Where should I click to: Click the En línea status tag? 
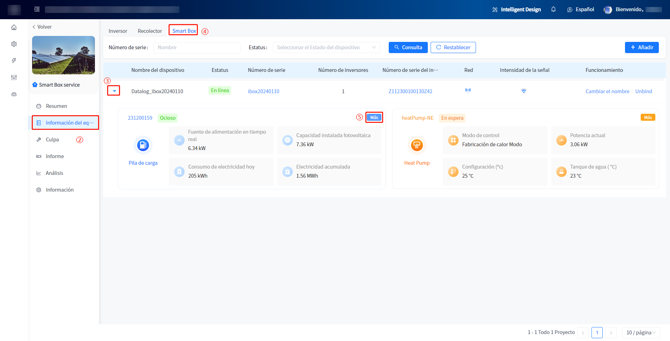[220, 90]
